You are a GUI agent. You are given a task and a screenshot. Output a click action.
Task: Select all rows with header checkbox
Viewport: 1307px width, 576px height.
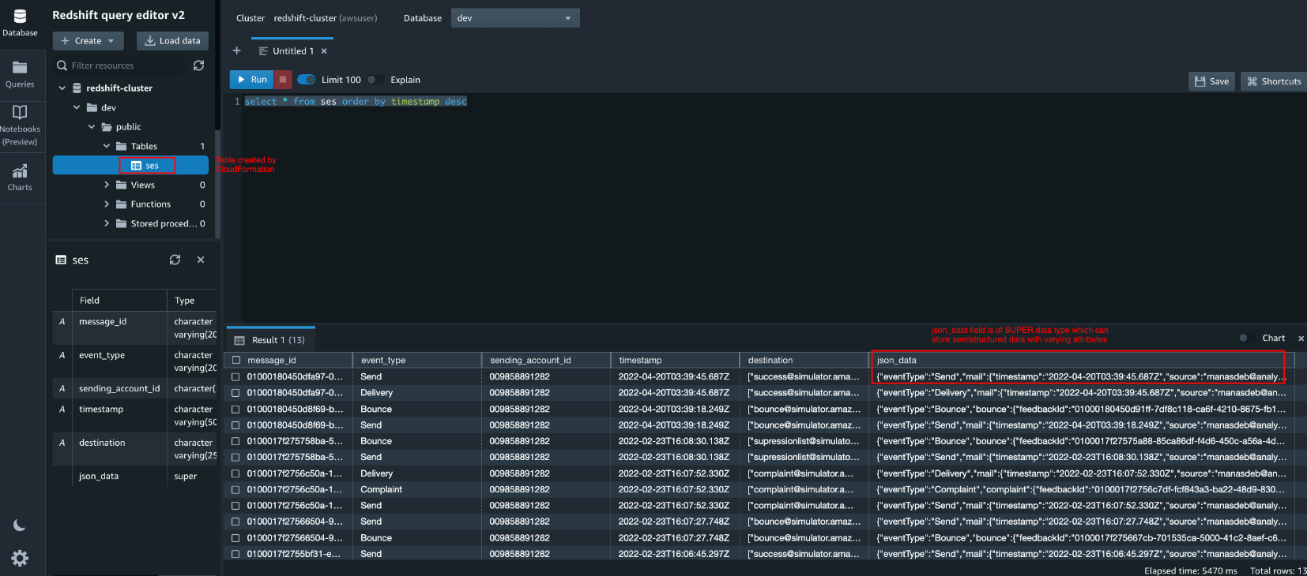pos(235,360)
